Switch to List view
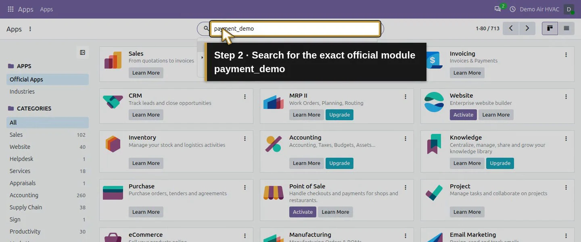 tap(566, 28)
